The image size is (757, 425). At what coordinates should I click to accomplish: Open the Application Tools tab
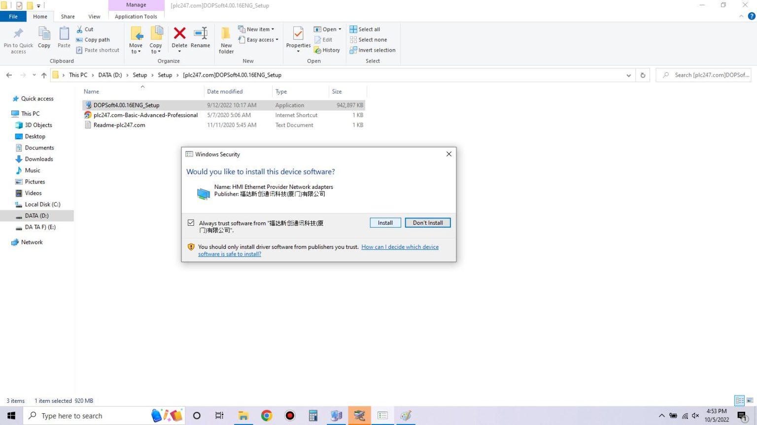coord(136,16)
